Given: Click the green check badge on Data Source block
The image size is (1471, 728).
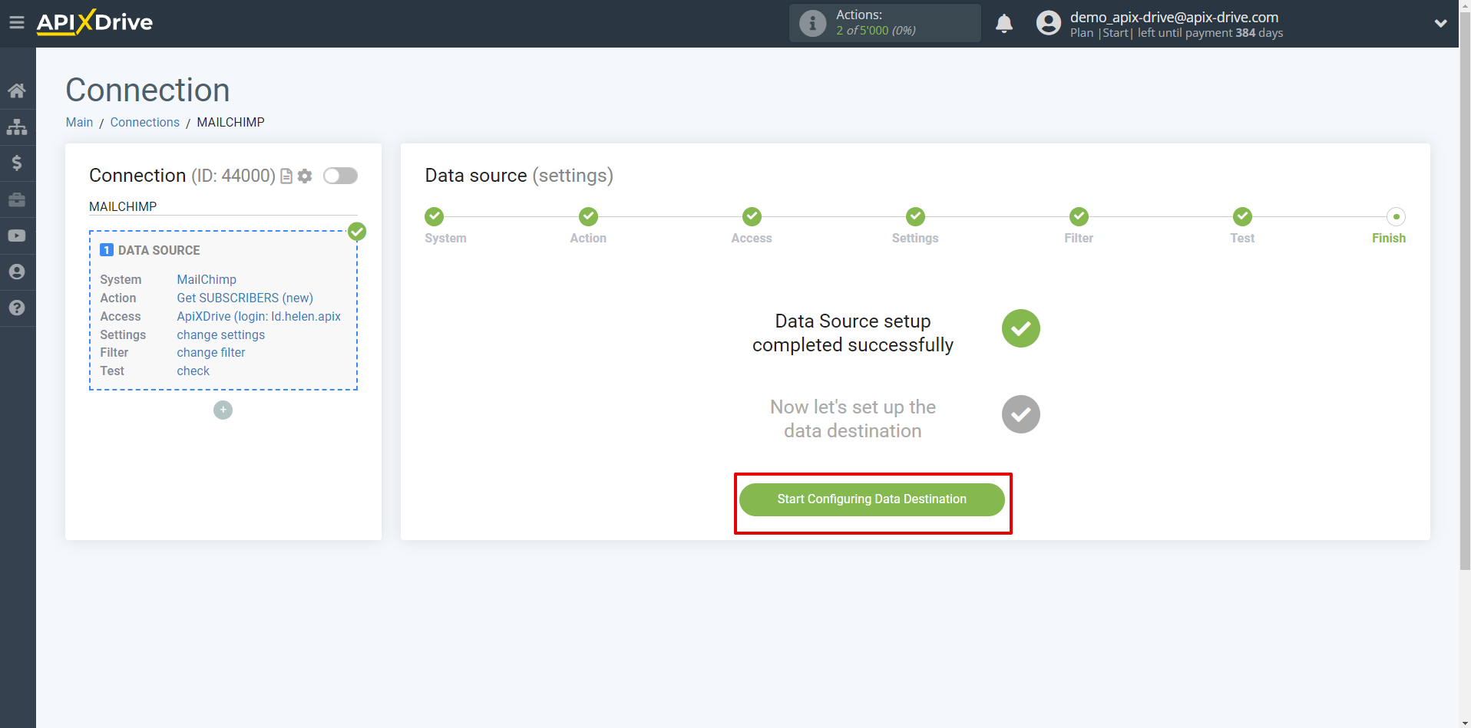Looking at the screenshot, I should pyautogui.click(x=357, y=231).
